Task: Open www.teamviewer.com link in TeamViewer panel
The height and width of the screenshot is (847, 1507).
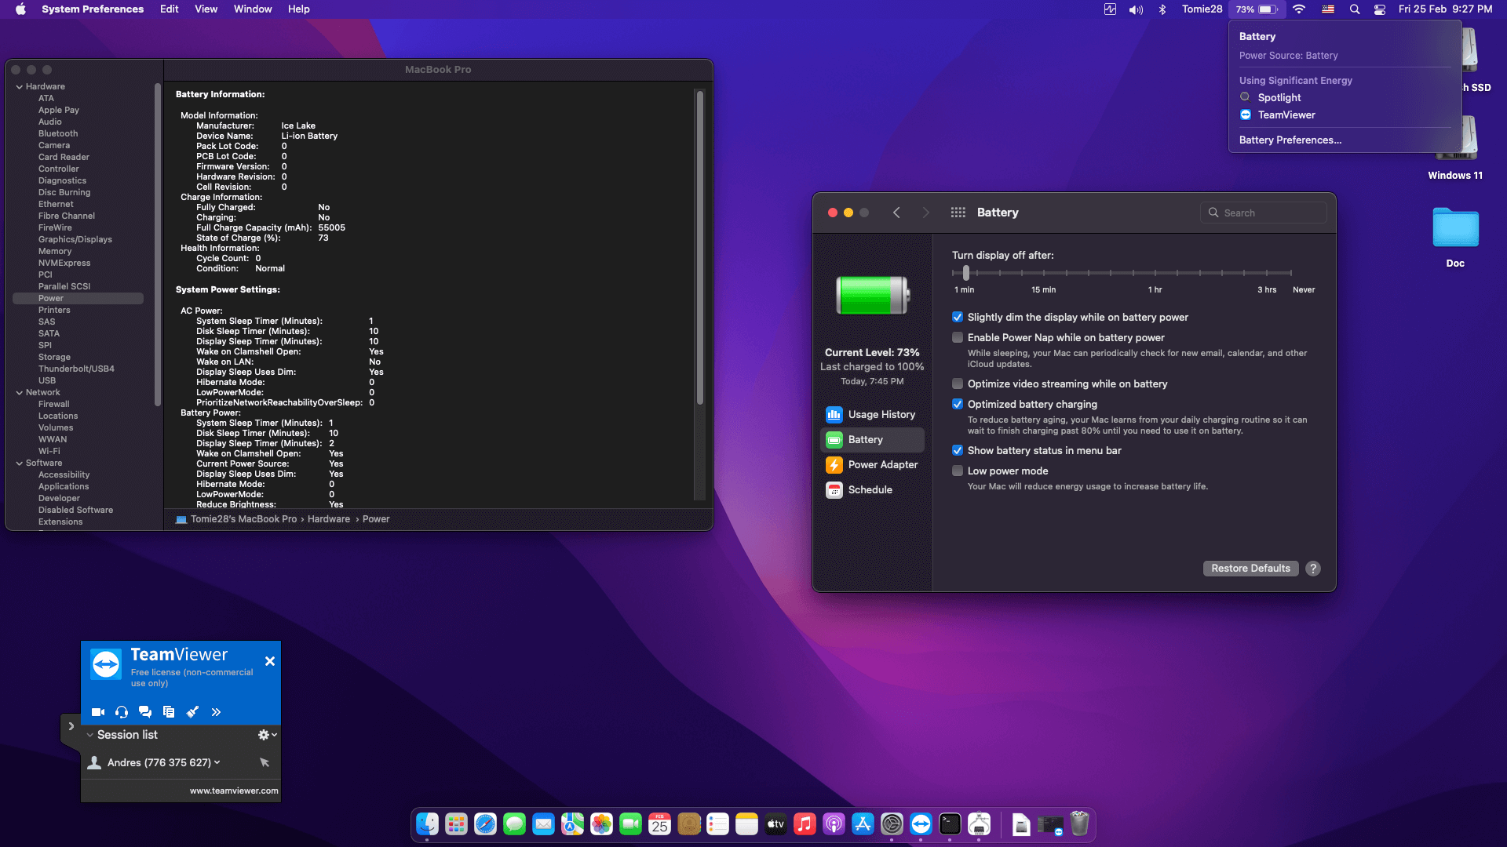Action: coord(234,791)
